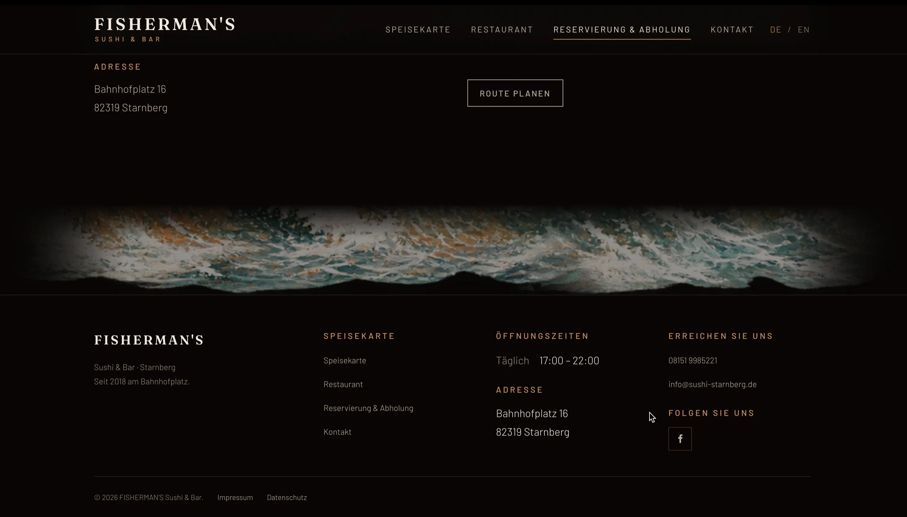Click the 'Sushi & Bar · Starnberg' tagline

(135, 367)
